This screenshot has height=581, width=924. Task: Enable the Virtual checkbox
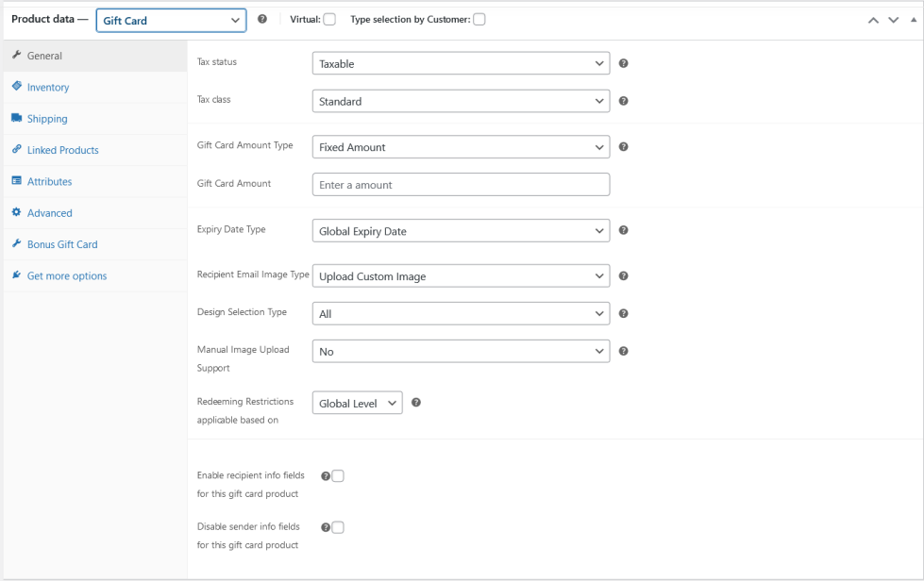coord(328,20)
